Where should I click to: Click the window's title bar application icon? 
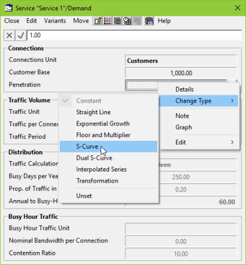tap(9, 8)
